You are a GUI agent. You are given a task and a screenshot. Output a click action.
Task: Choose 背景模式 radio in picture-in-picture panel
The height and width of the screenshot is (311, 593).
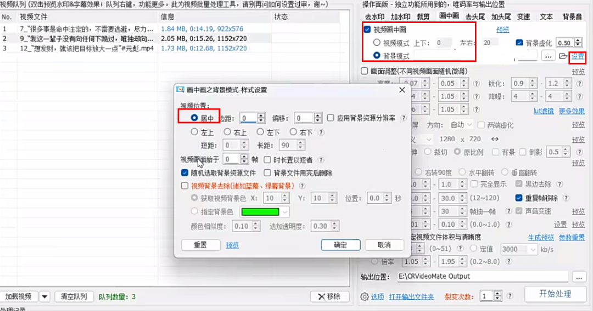pyautogui.click(x=377, y=55)
